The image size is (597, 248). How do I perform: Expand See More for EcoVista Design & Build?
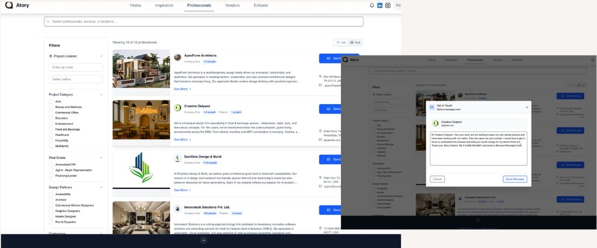(x=182, y=190)
